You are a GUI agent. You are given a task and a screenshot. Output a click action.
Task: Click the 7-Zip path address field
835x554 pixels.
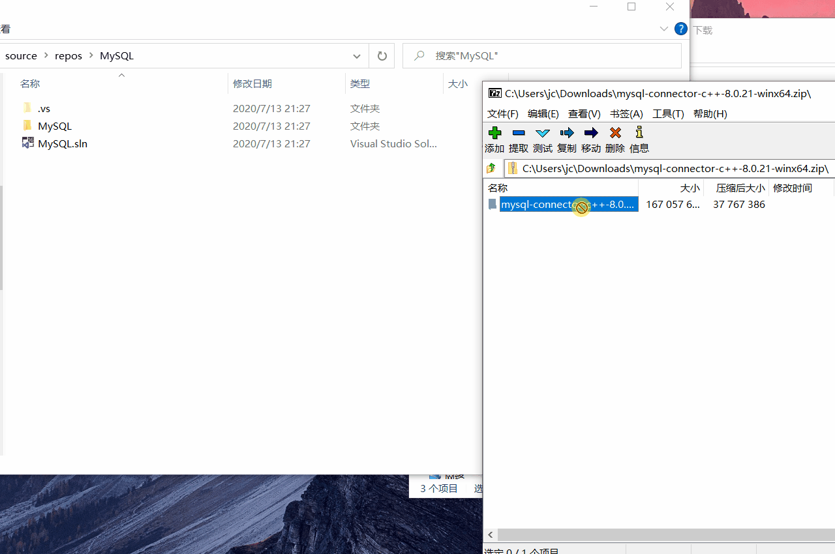point(669,169)
